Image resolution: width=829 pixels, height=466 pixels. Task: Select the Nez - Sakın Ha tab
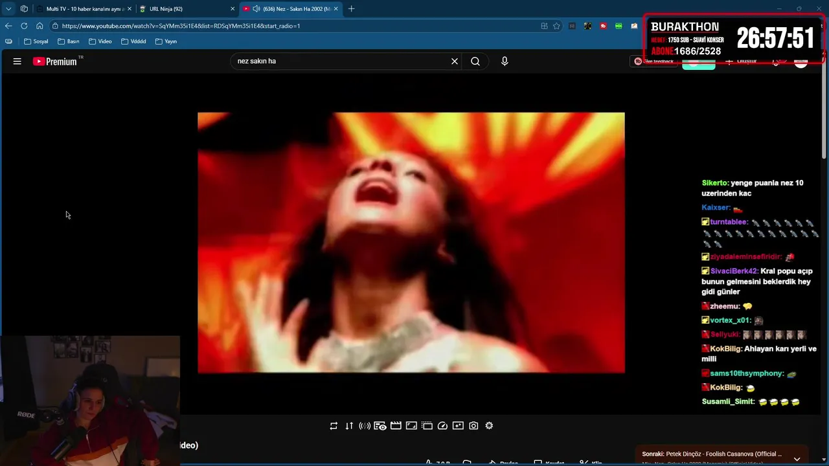click(290, 9)
